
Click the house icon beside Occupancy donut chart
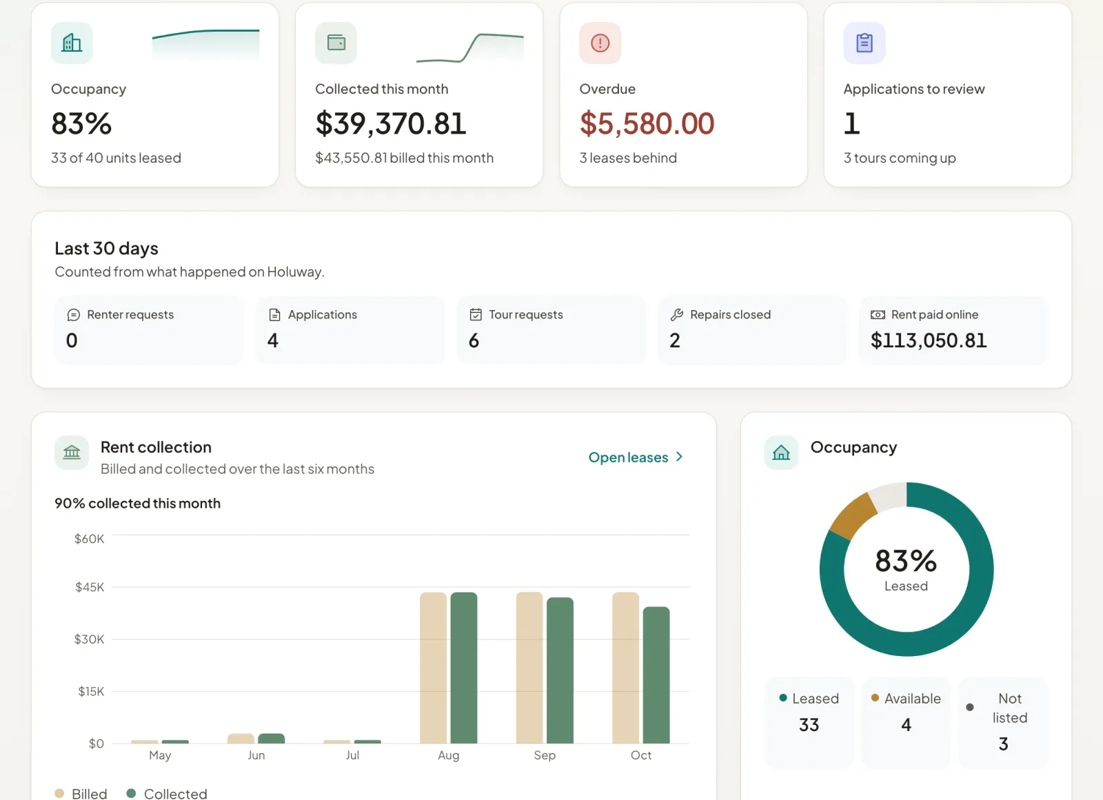[x=781, y=453]
